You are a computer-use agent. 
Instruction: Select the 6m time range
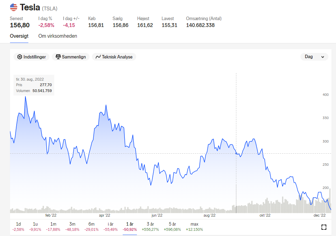[x=92, y=227]
